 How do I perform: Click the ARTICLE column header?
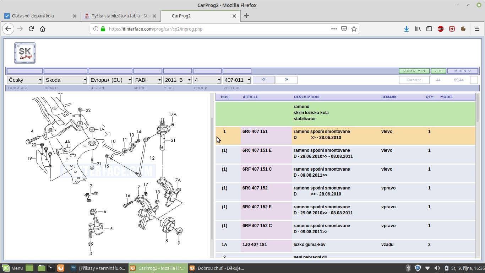[x=250, y=97]
